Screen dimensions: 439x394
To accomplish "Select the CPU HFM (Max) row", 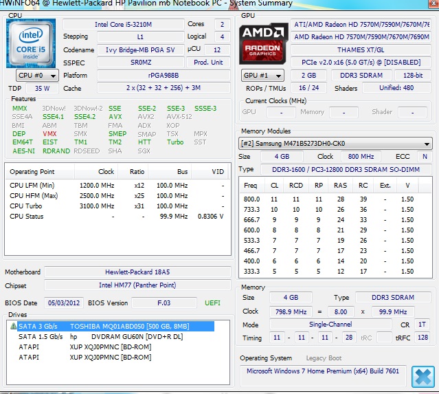I will point(117,195).
